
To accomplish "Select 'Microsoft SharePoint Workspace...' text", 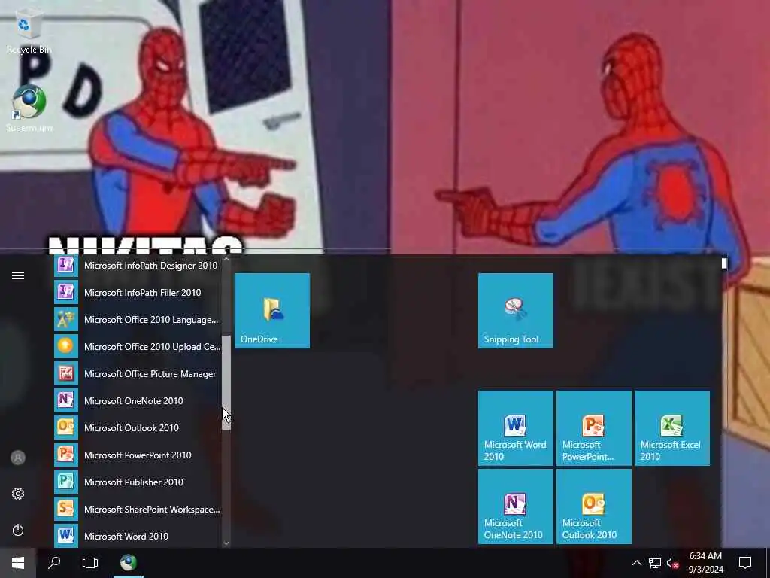I will [152, 510].
